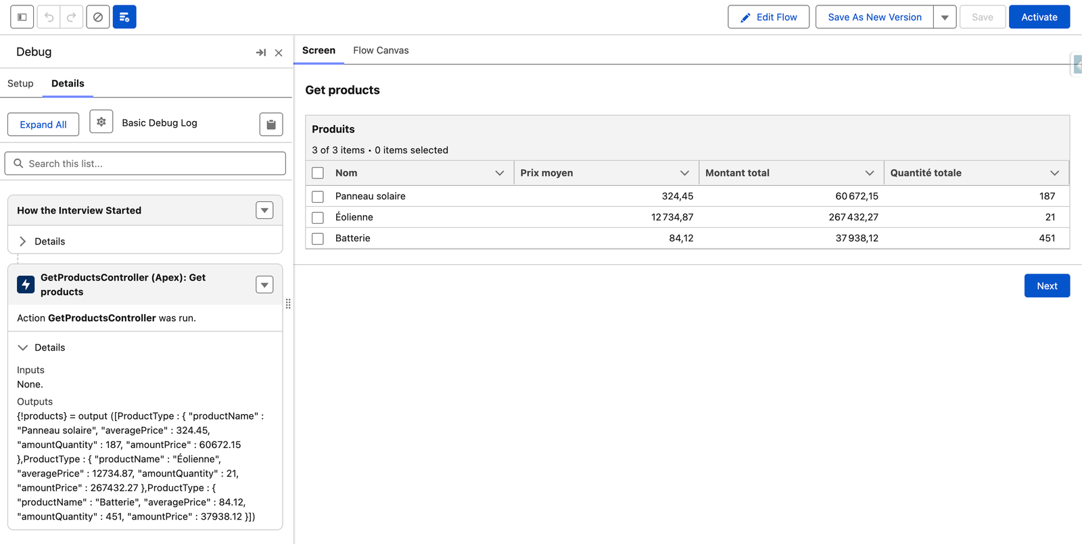
Task: Click the Search this list field
Action: click(x=145, y=164)
